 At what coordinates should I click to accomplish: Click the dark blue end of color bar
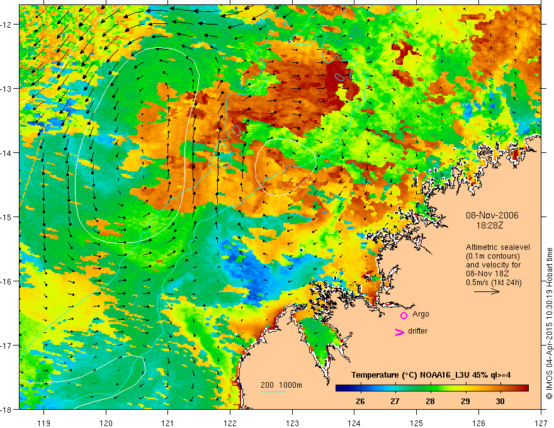pos(341,388)
